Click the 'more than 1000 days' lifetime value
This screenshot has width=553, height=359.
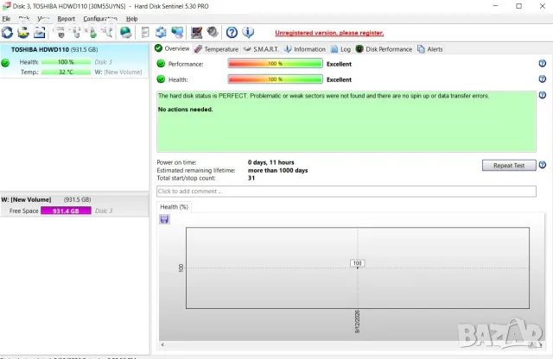pos(278,170)
